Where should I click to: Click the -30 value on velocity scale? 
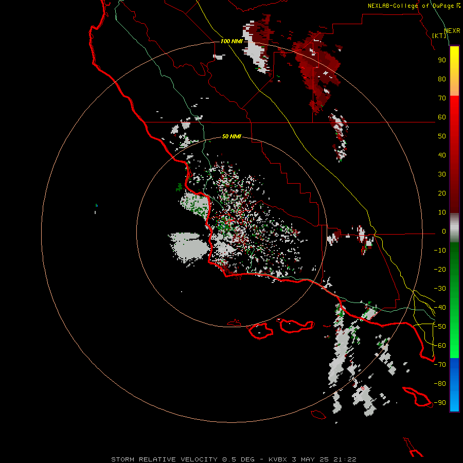(x=440, y=289)
